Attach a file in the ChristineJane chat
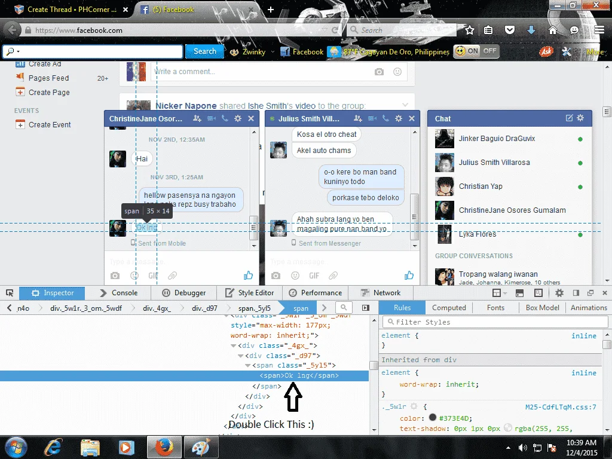The height and width of the screenshot is (459, 612). (x=172, y=276)
